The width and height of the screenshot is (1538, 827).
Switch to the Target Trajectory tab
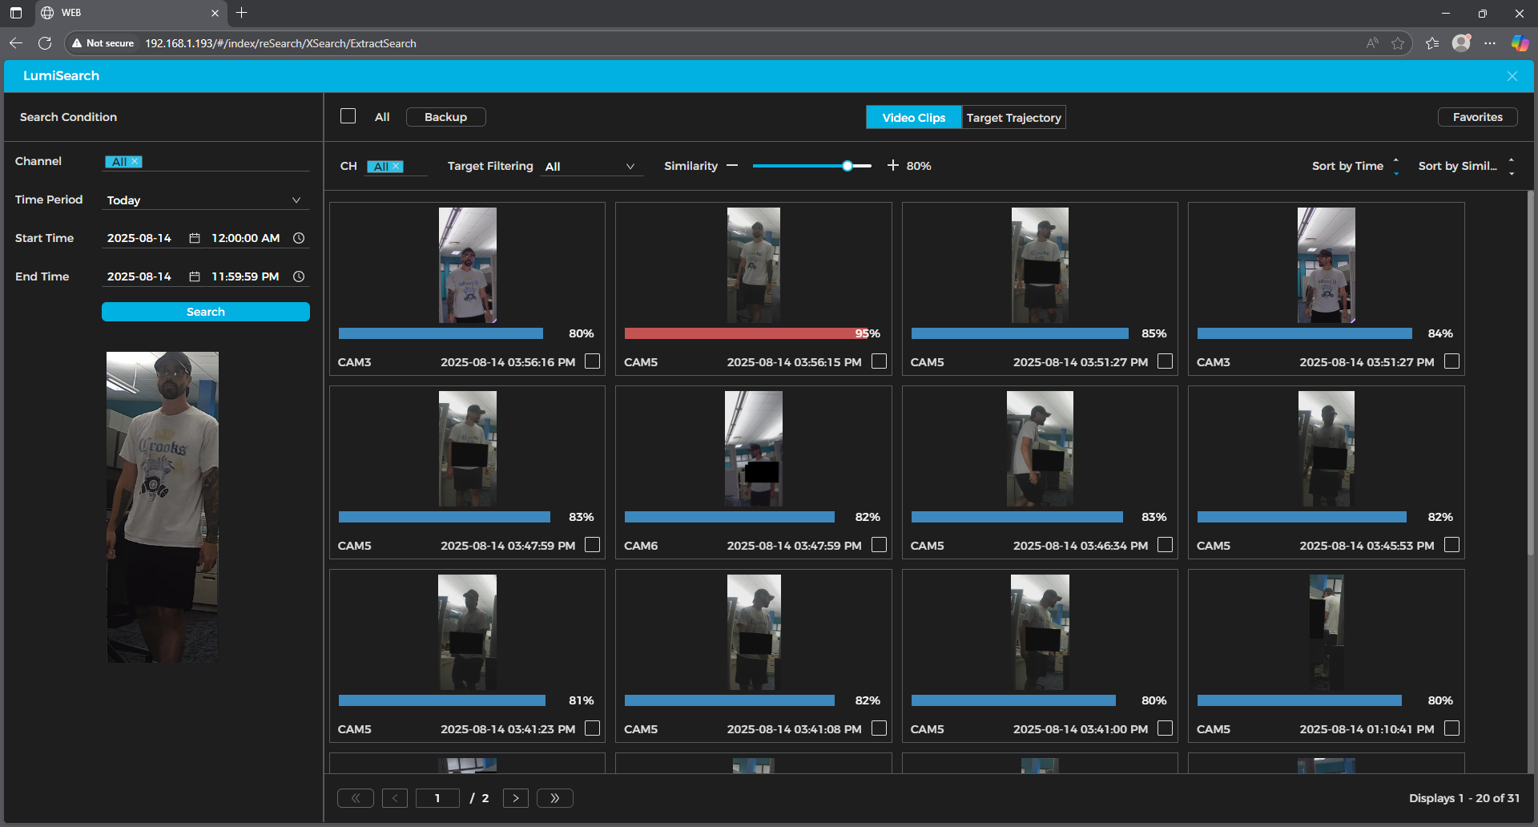1013,118
